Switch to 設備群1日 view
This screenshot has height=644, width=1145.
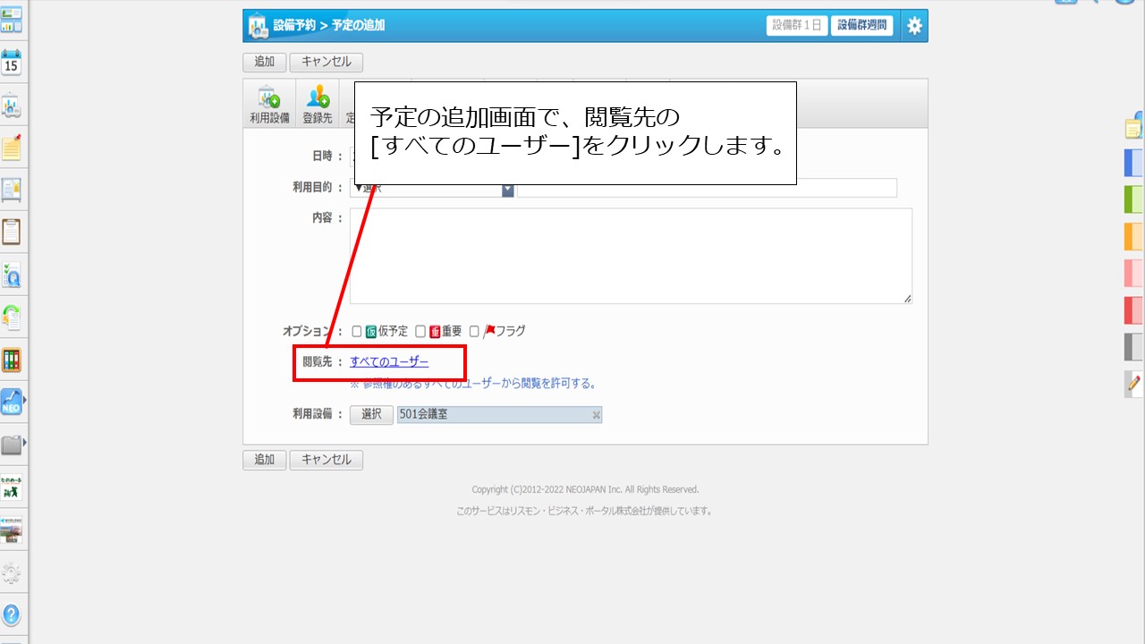[x=796, y=26]
